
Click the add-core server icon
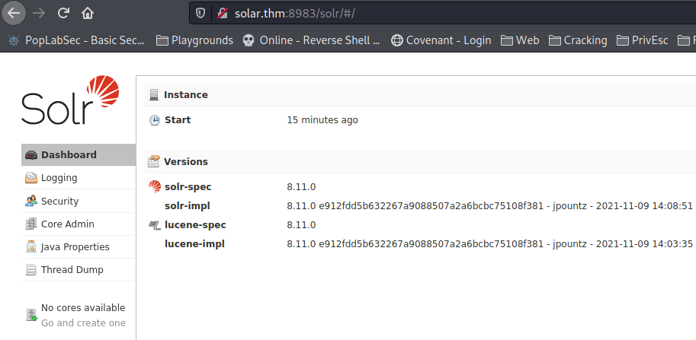31,315
